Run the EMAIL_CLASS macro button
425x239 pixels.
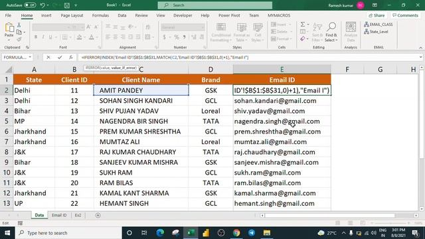(379, 25)
